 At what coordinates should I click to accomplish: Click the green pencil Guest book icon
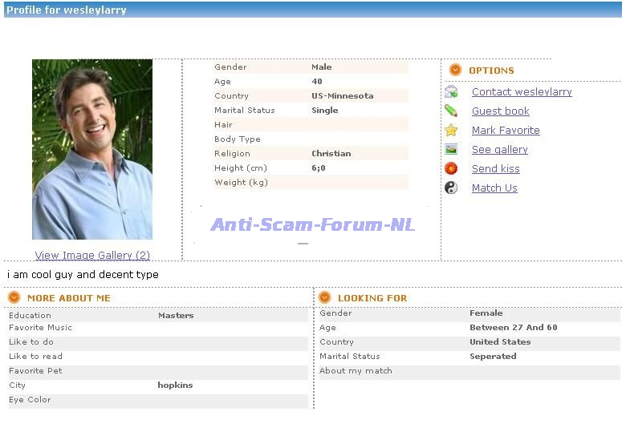coord(451,111)
